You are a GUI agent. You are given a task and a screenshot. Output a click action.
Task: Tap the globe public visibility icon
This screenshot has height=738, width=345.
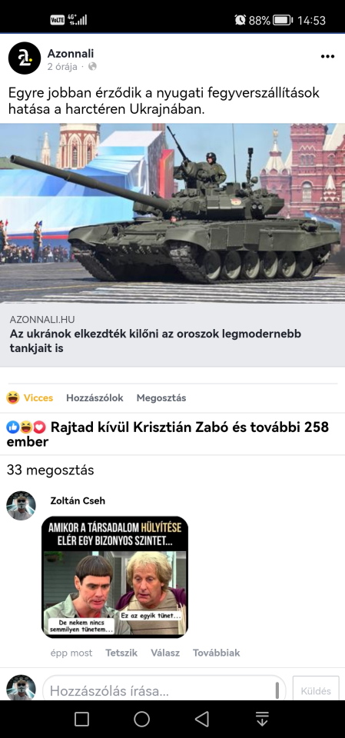(92, 67)
